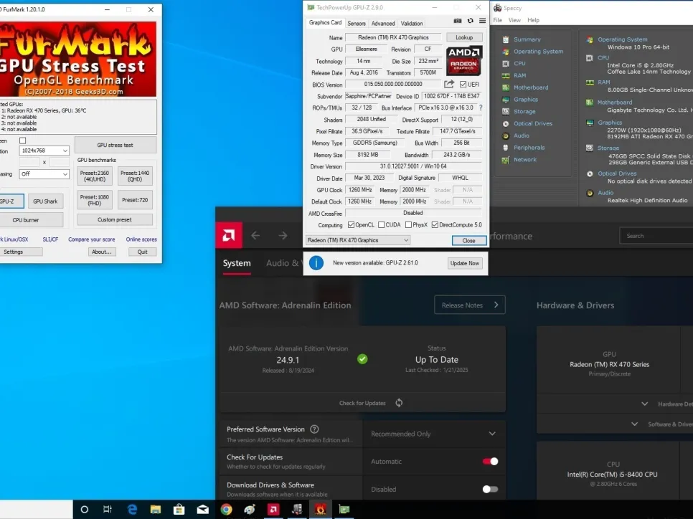Click Speccy Audio sidebar icon
The width and height of the screenshot is (693, 519).
(506, 135)
